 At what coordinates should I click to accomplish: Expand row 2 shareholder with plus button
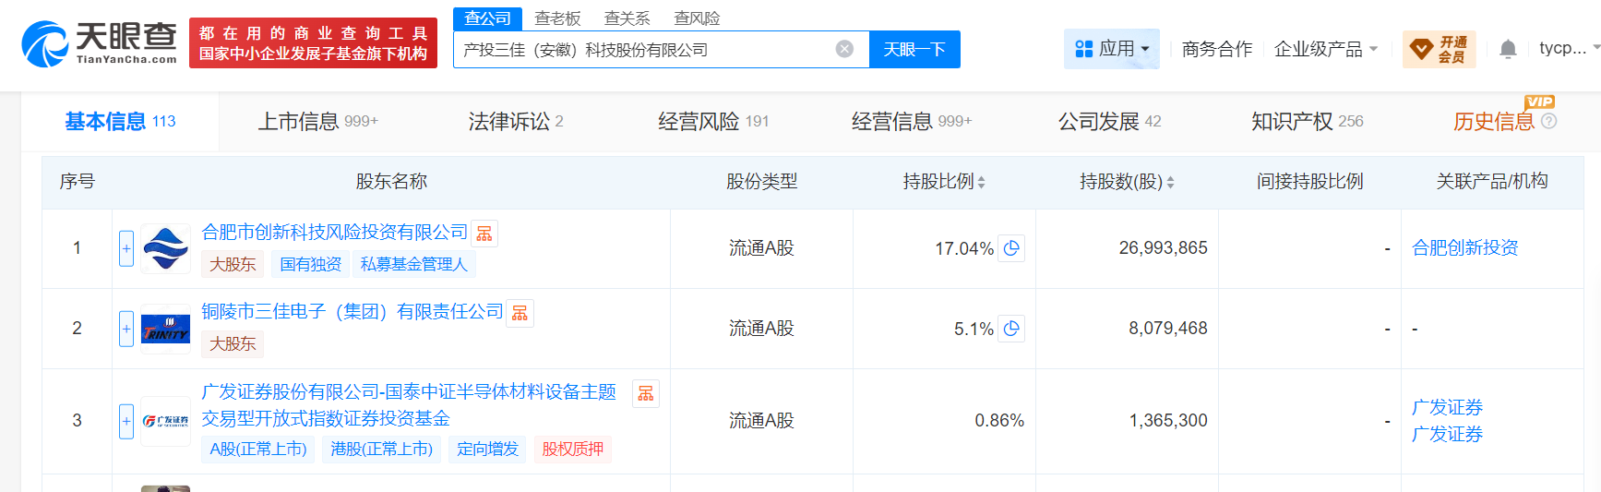pyautogui.click(x=126, y=329)
